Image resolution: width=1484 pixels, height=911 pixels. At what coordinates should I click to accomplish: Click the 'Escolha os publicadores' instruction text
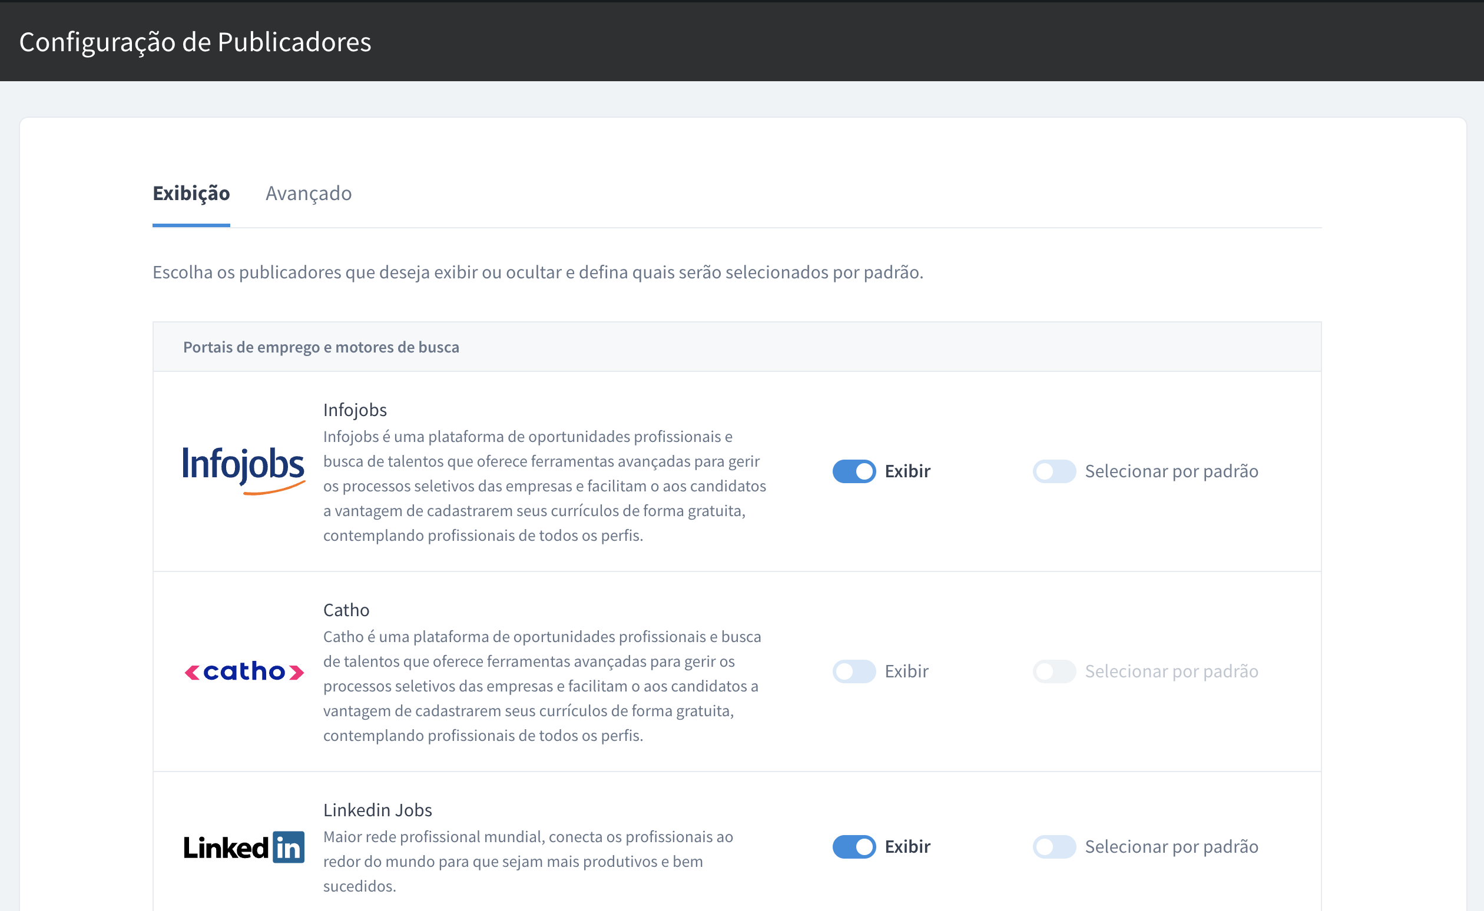point(538,272)
